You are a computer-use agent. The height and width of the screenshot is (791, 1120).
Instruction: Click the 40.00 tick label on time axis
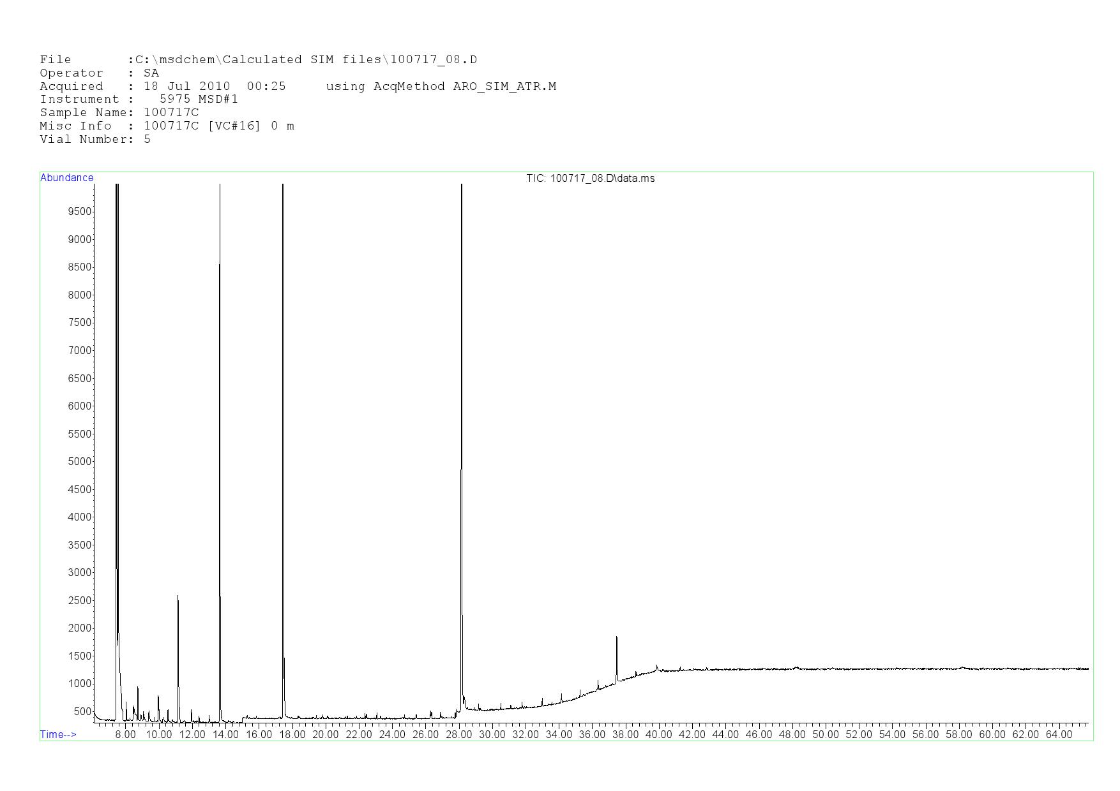pyautogui.click(x=658, y=734)
